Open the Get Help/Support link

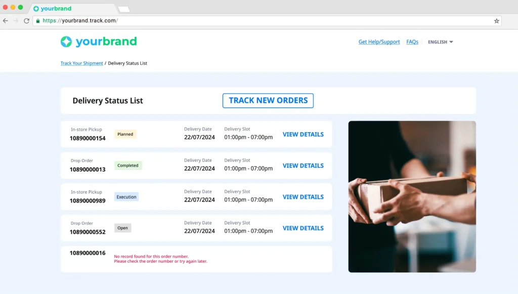379,42
